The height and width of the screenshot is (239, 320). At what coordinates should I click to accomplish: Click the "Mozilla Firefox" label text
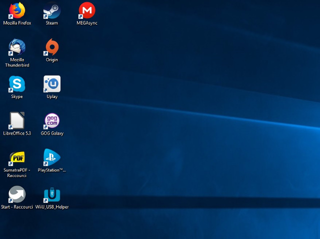(x=17, y=23)
